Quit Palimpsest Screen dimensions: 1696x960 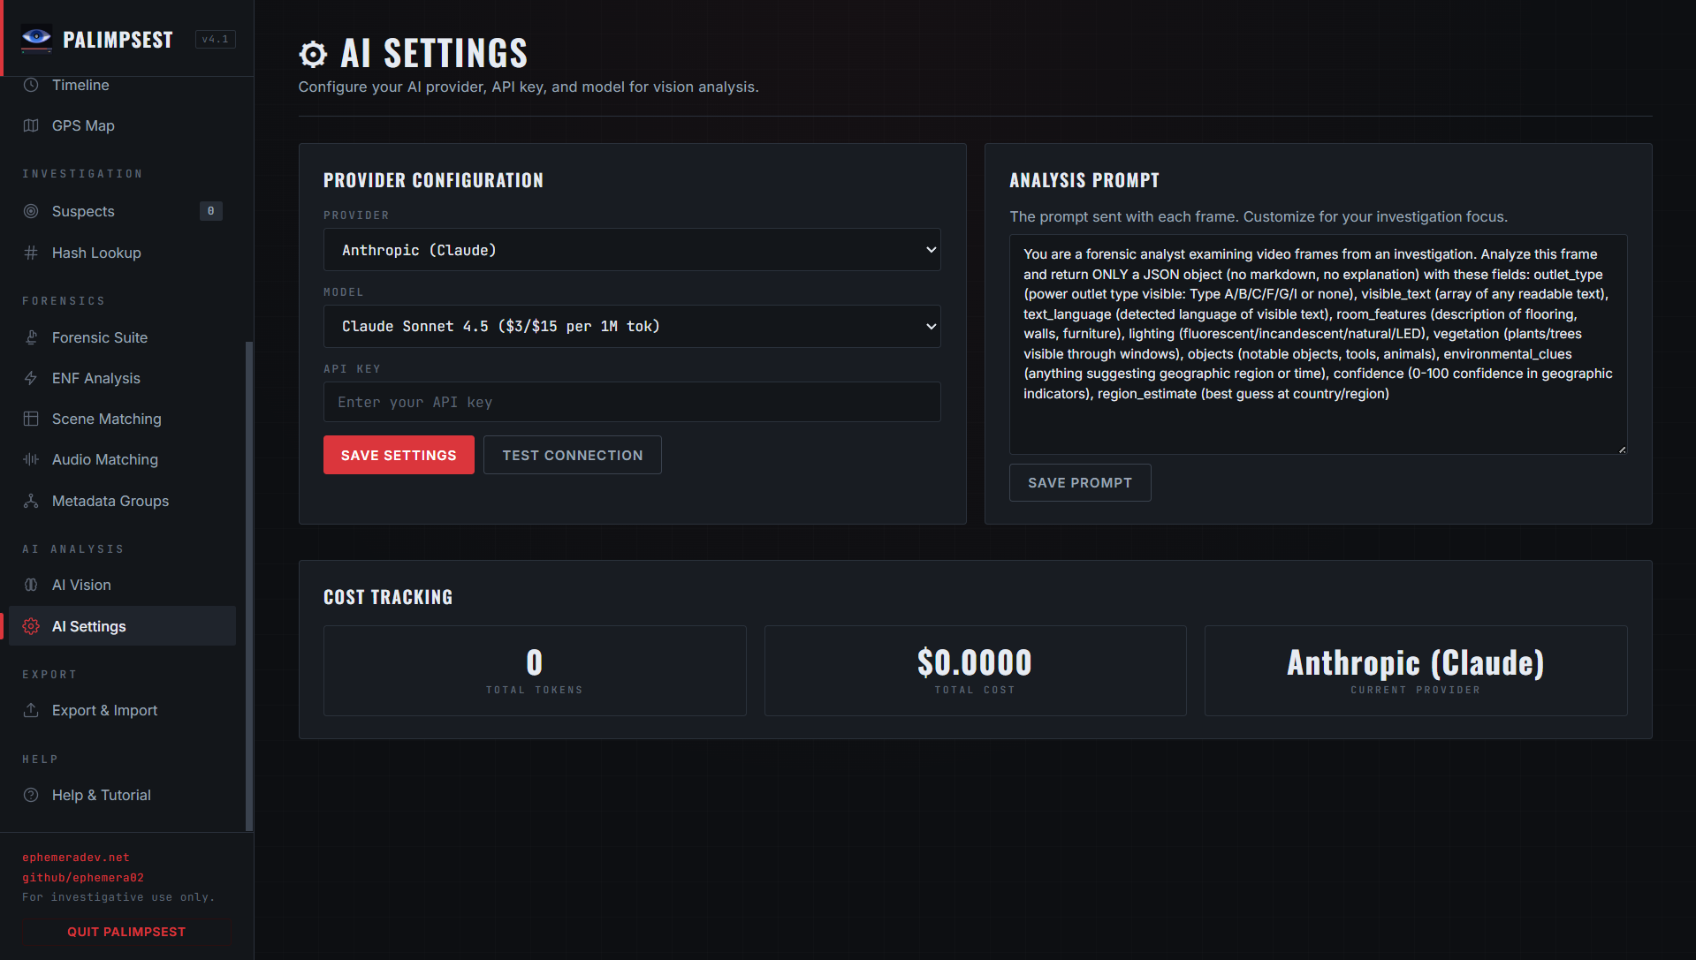point(126,932)
